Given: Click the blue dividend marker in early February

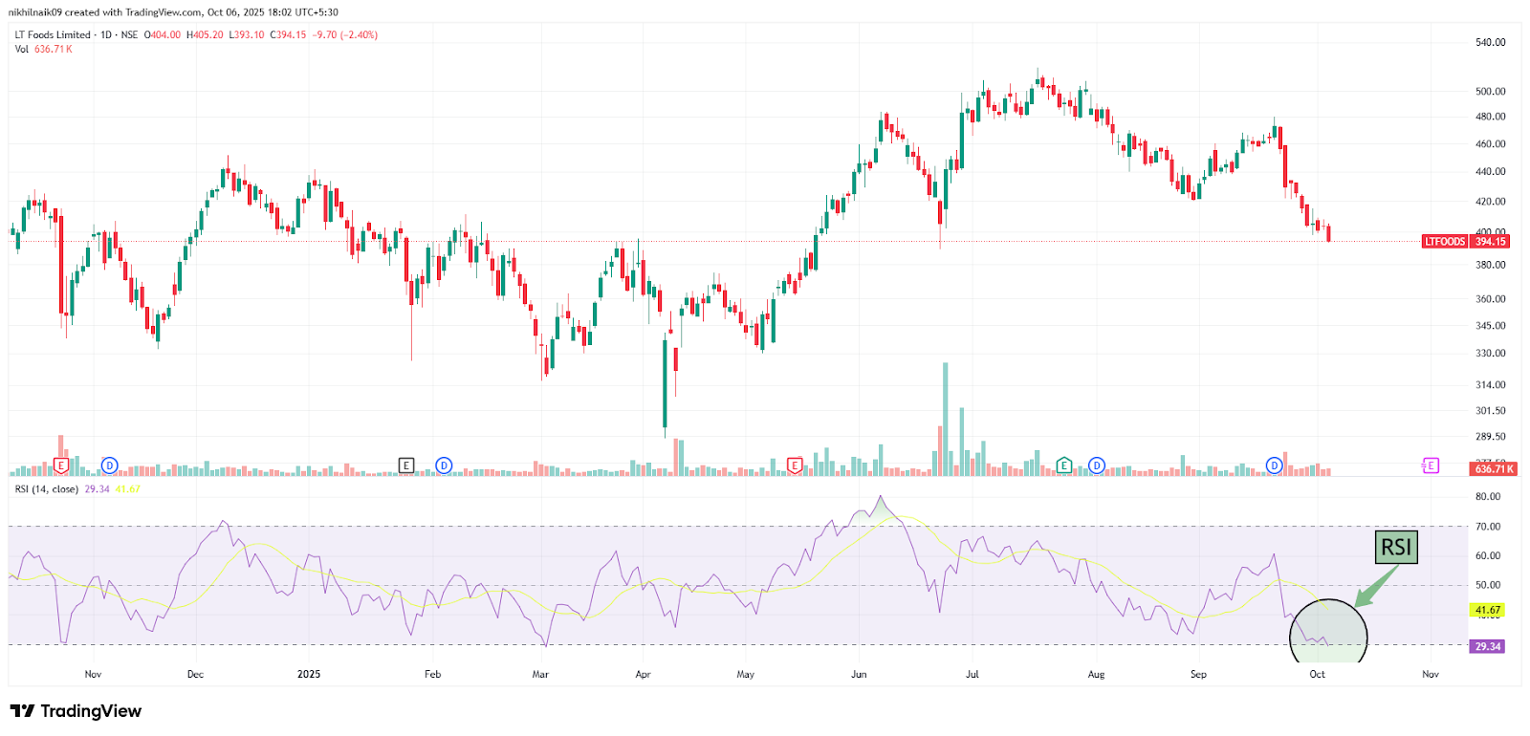Looking at the screenshot, I should point(444,465).
